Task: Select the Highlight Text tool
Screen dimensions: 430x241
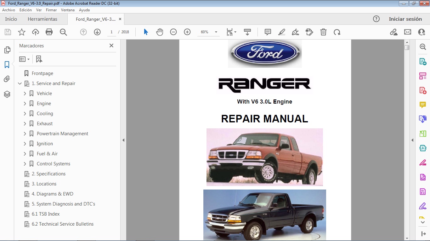Action: 281,32
